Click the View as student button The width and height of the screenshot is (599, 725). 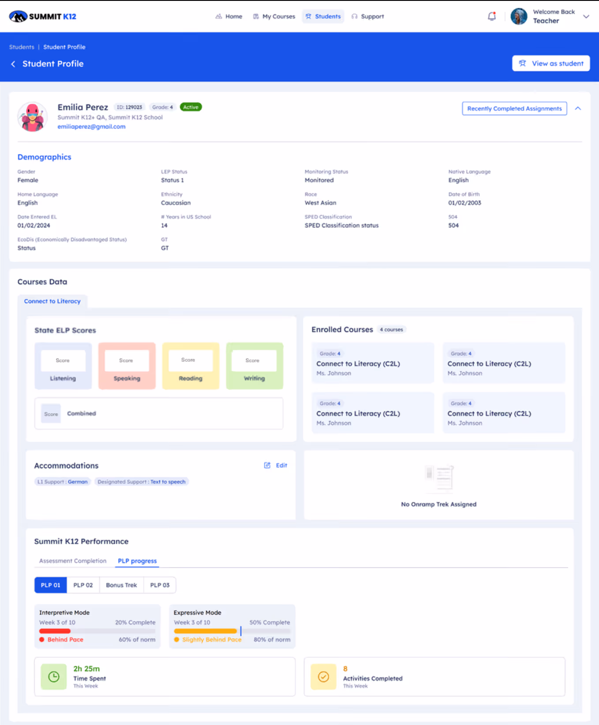551,64
